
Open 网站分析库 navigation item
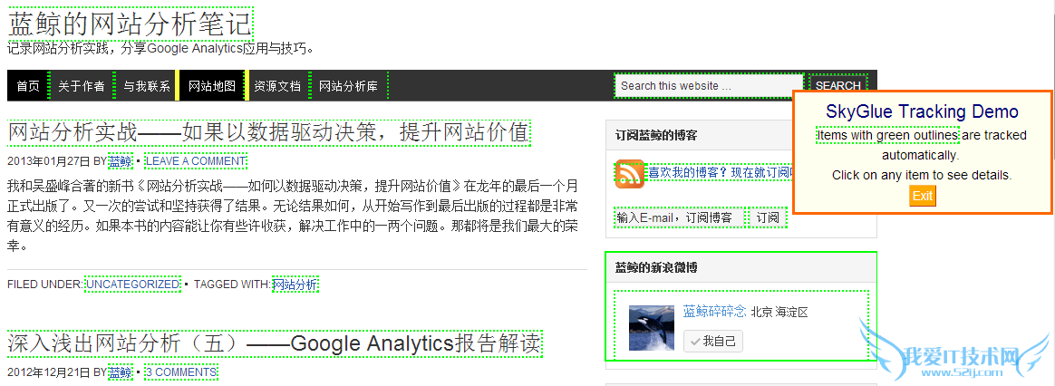pos(348,86)
